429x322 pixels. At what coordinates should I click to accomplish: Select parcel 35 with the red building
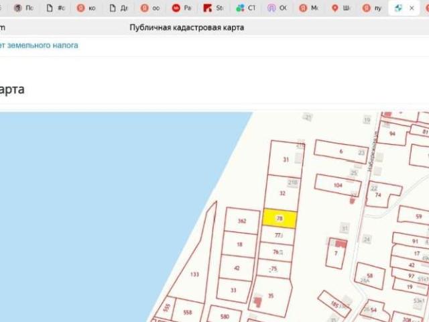tap(271, 296)
